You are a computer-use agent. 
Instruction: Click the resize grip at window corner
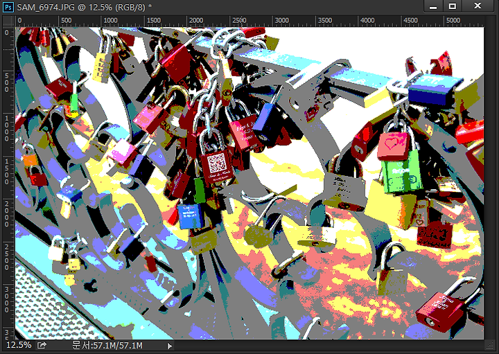pos(489,345)
